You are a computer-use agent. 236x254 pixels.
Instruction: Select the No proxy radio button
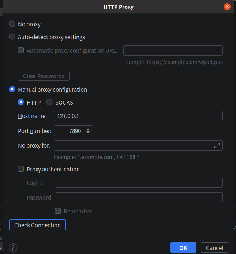pos(12,24)
